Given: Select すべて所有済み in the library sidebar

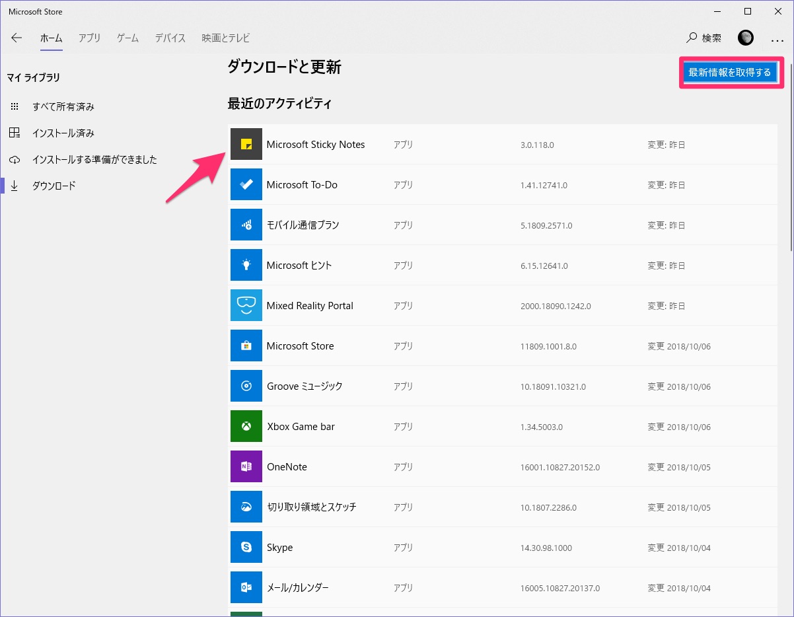Looking at the screenshot, I should 63,106.
